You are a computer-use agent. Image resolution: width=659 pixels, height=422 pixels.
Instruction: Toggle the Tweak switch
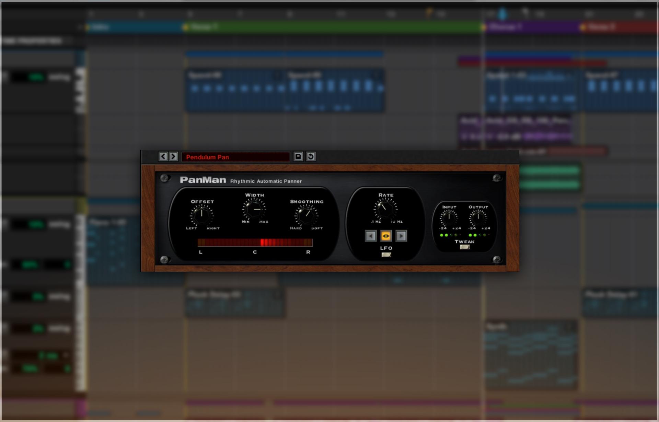(464, 247)
